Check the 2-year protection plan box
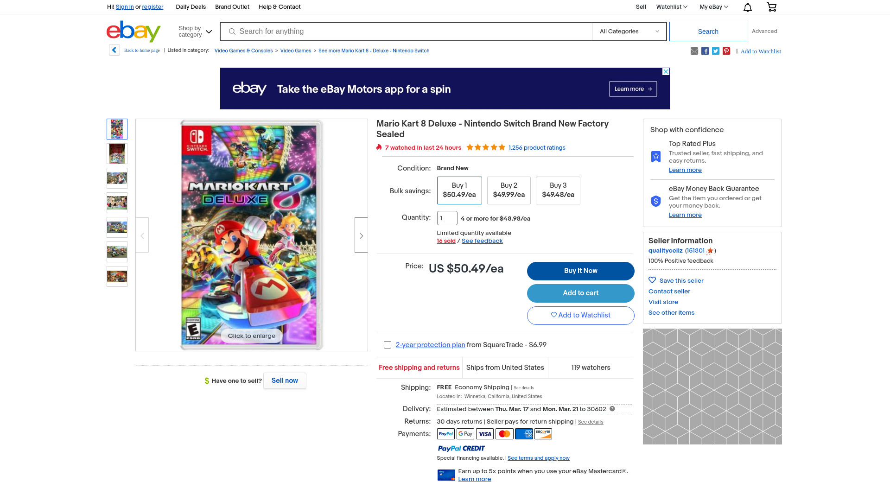890x482 pixels. click(388, 345)
